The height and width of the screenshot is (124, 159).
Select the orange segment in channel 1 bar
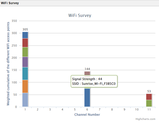pos(25,86)
